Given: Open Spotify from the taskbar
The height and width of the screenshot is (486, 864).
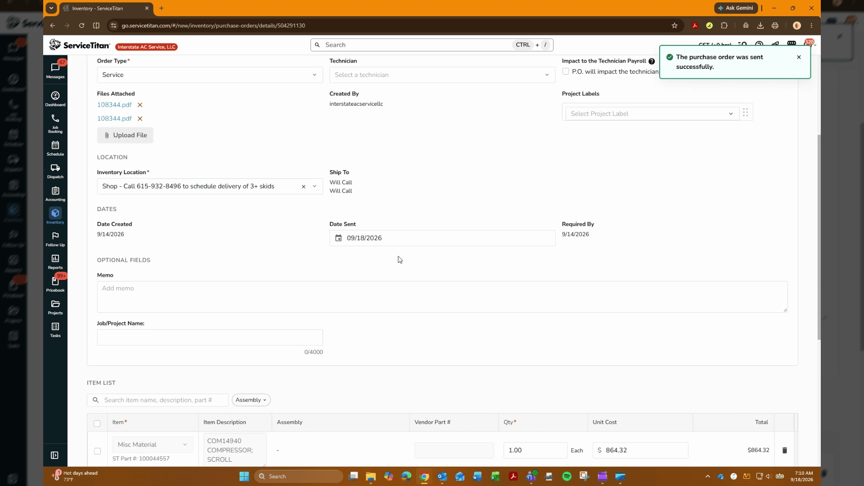Looking at the screenshot, I should (x=567, y=477).
